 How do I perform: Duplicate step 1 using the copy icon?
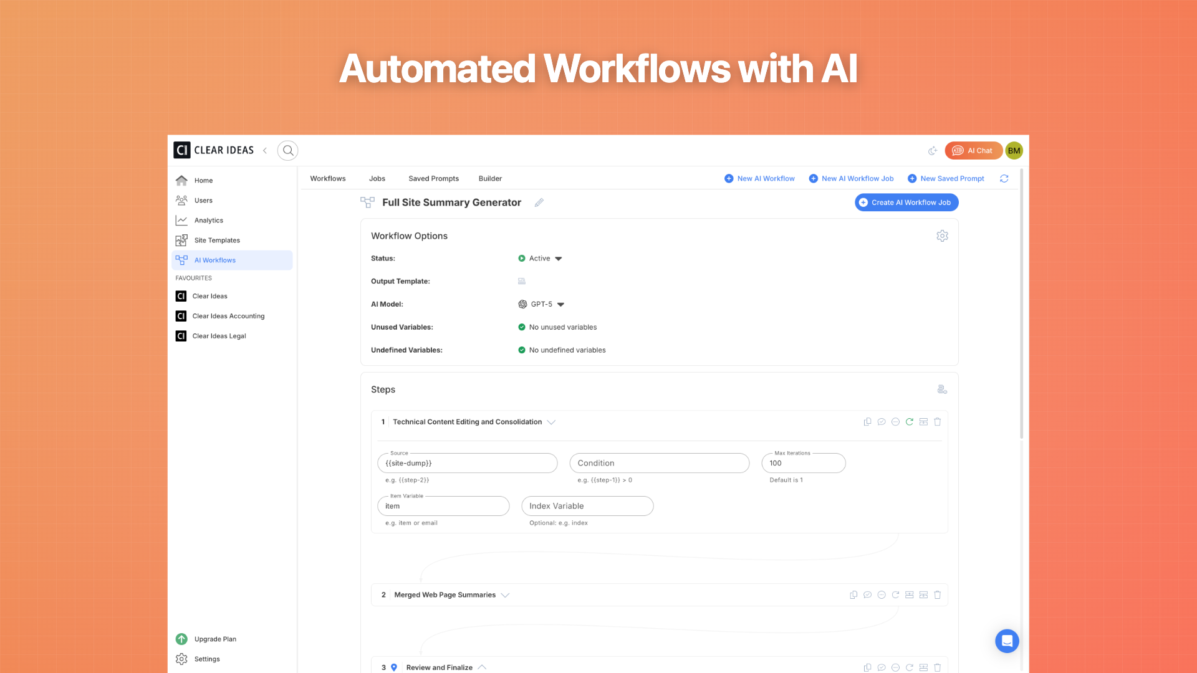(867, 421)
